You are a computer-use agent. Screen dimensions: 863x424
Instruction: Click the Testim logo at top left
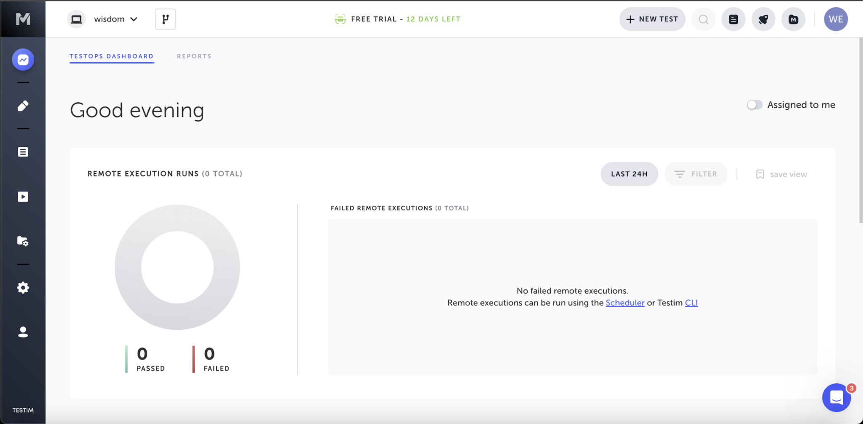pyautogui.click(x=23, y=19)
